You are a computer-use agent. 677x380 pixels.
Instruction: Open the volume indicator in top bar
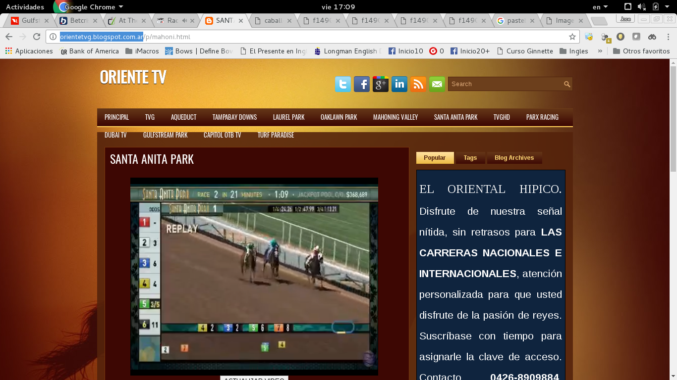(x=642, y=7)
